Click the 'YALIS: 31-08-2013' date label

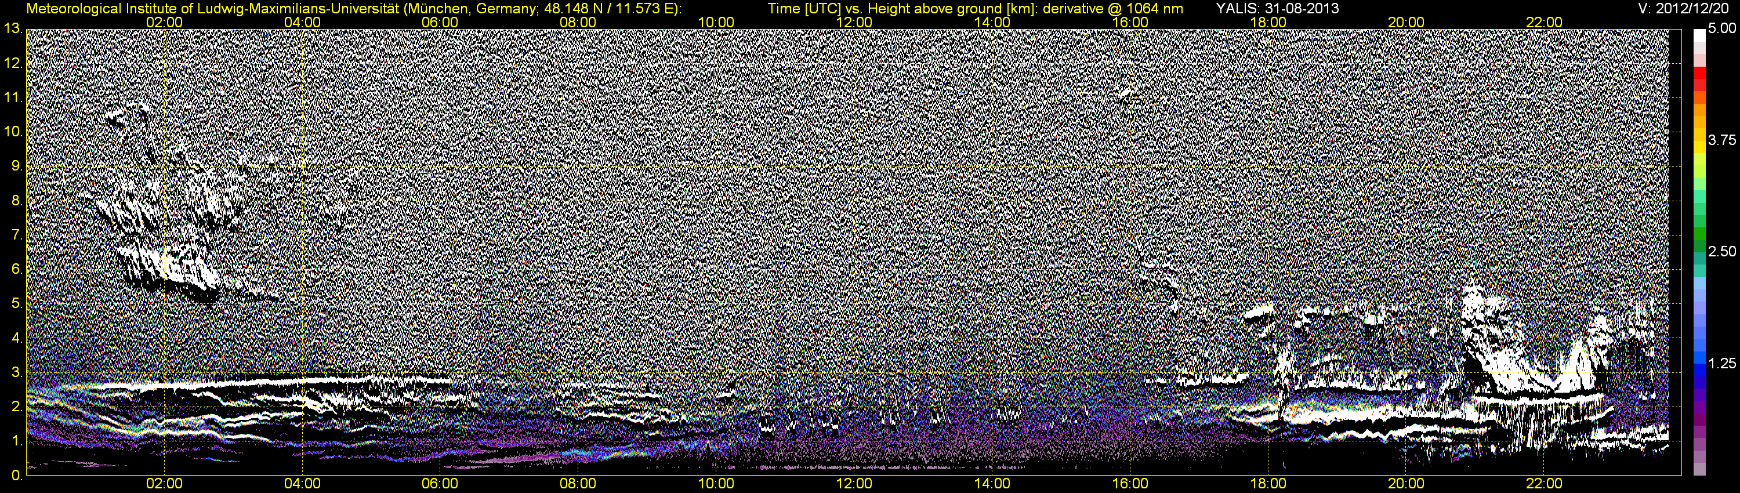click(x=1277, y=9)
